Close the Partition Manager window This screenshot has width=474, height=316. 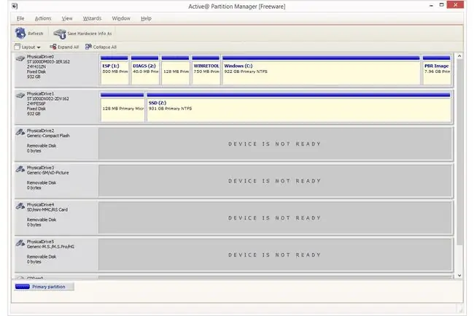coord(456,5)
